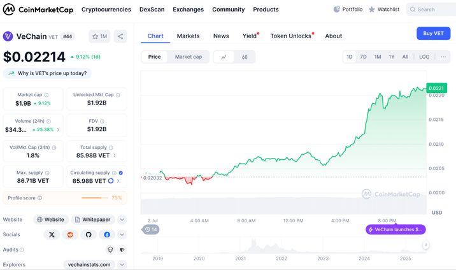Click the info icon beside Vol/Mkt Cap (24h)
This screenshot has height=270, width=456.
[x=54, y=148]
